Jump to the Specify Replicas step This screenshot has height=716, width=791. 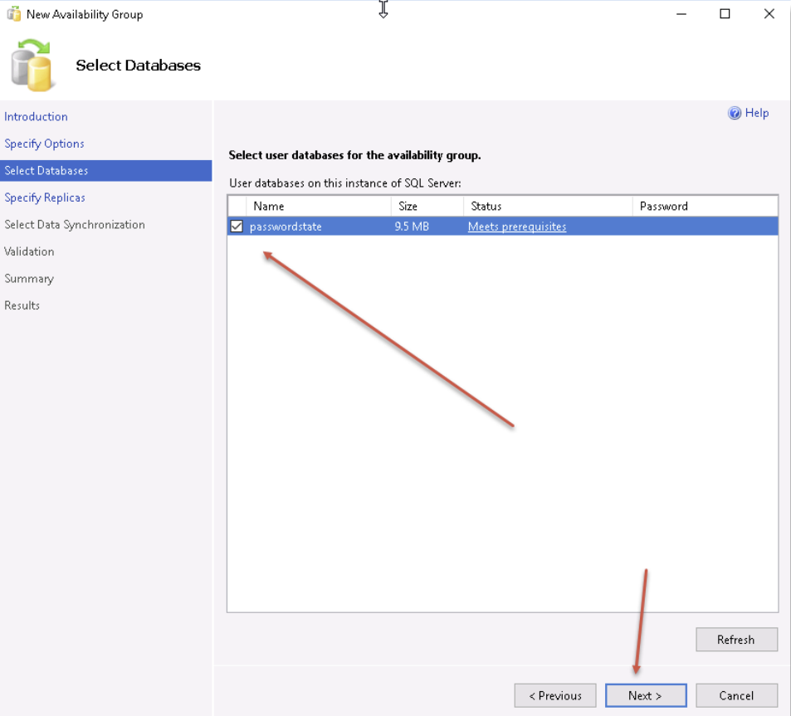[45, 197]
